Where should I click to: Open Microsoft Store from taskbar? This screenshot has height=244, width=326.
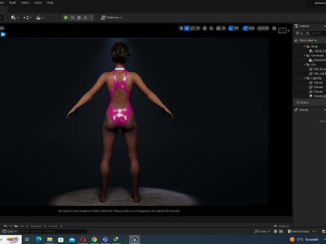pyautogui.click(x=61, y=239)
